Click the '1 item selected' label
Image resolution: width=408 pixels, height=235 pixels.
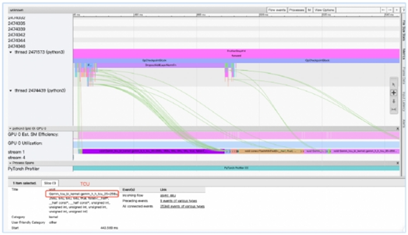pyautogui.click(x=24, y=183)
